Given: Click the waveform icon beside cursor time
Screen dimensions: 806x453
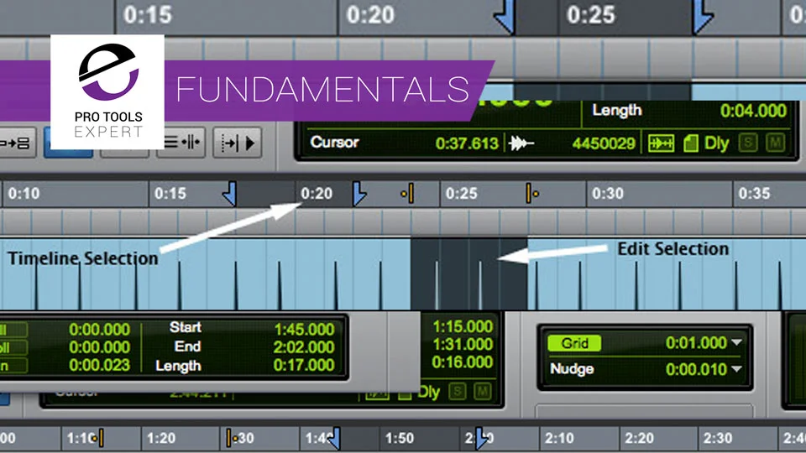Looking at the screenshot, I should (x=521, y=143).
